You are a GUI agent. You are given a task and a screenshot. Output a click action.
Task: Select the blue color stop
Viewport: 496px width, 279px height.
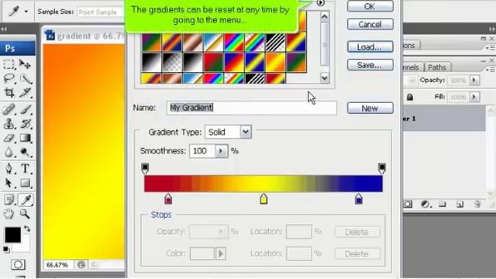[x=359, y=199]
